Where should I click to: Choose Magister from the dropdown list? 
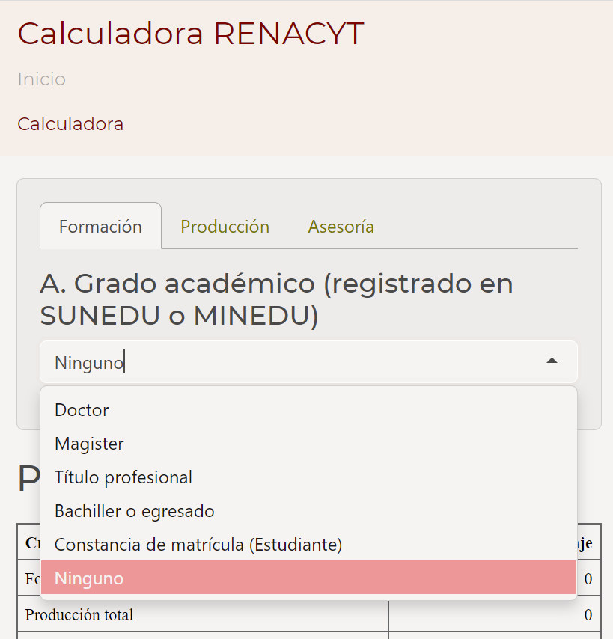308,444
